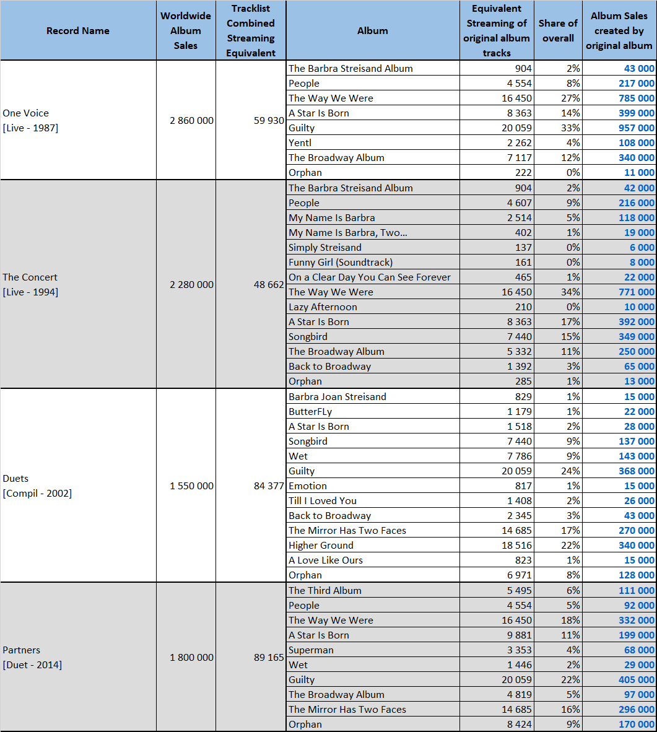Screen dimensions: 657x732
Task: Click streaming equivalent value 84 377
Action: click(x=251, y=486)
